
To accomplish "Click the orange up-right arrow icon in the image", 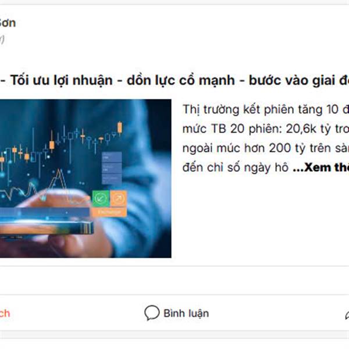I will click(119, 198).
